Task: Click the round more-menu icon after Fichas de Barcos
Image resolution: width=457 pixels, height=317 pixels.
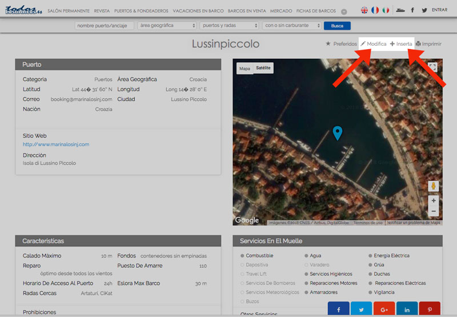Action: tap(344, 11)
